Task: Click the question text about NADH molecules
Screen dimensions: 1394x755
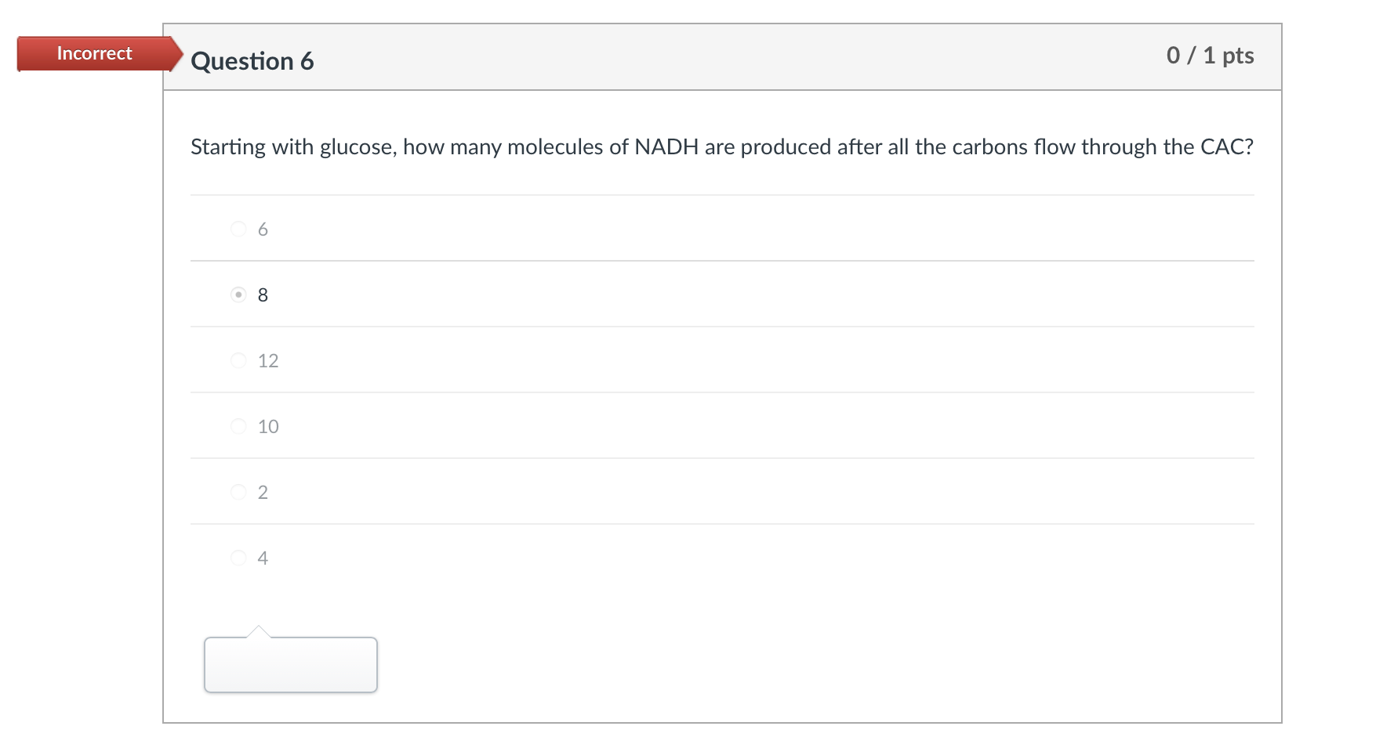Action: (x=721, y=146)
